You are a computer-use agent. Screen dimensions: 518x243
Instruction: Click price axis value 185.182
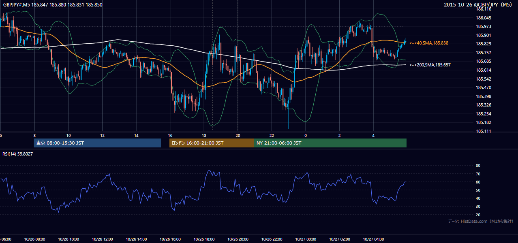pyautogui.click(x=484, y=122)
